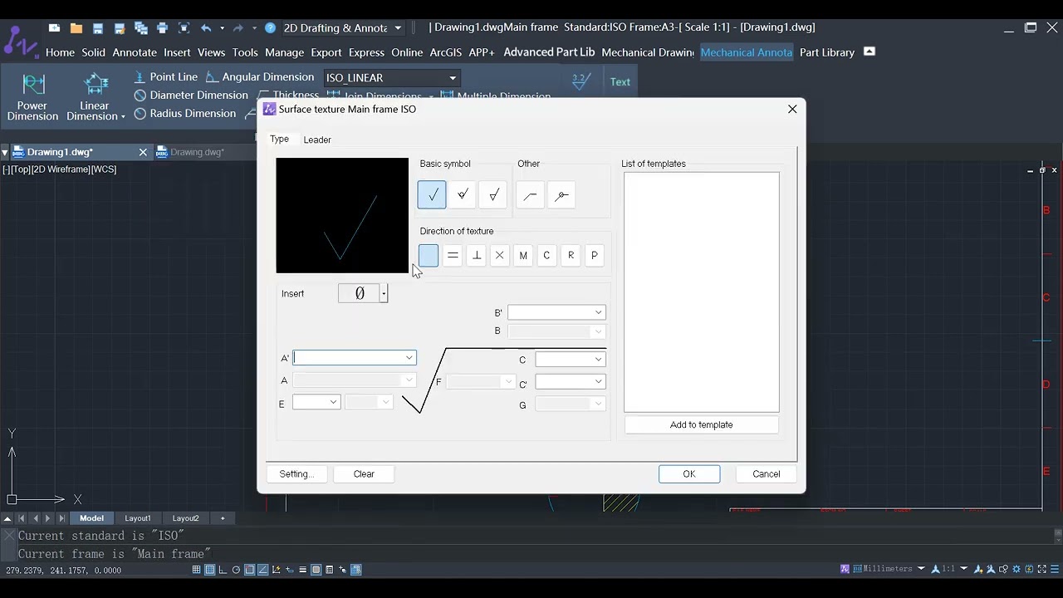This screenshot has height=598, width=1063.
Task: Expand the A' combo box arrow
Action: [x=409, y=358]
